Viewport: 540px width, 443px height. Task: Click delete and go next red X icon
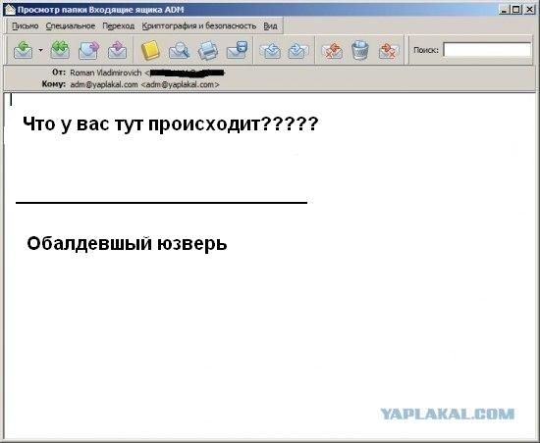pyautogui.click(x=389, y=51)
